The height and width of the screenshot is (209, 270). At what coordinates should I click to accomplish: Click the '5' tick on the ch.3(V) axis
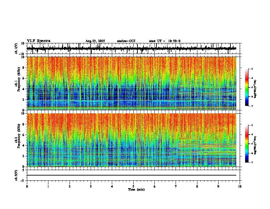(24, 170)
